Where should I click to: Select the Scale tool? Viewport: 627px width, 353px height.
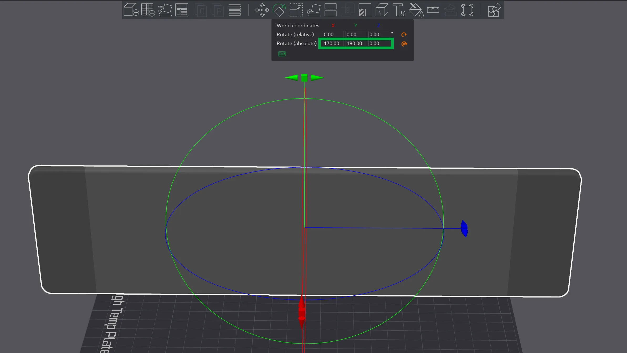coord(296,10)
